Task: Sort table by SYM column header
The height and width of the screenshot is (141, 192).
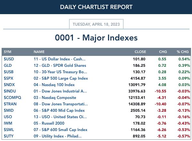Action: pyautogui.click(x=7, y=52)
